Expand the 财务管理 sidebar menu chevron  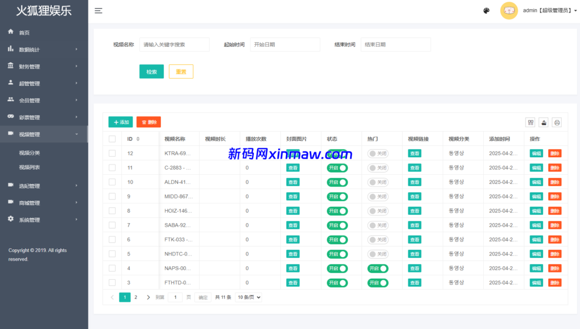coord(76,66)
